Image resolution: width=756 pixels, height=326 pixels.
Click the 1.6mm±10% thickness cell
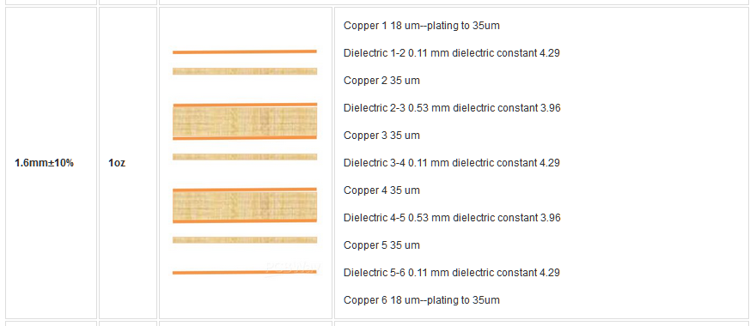click(x=51, y=163)
